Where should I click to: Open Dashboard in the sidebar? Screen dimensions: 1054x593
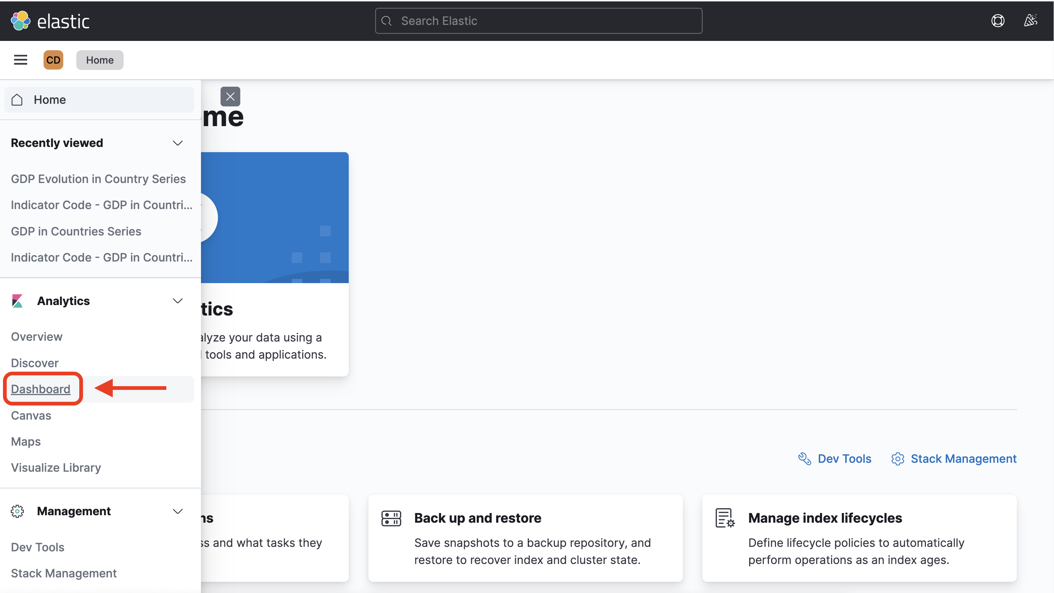point(41,389)
